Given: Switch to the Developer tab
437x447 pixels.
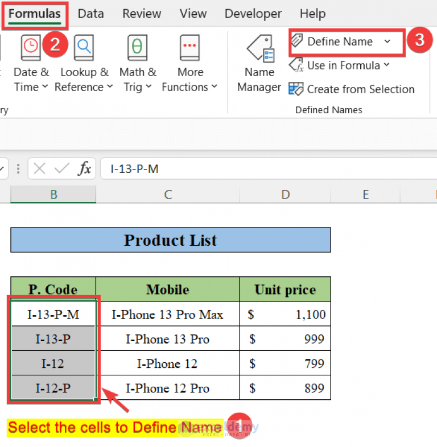Looking at the screenshot, I should click(253, 14).
